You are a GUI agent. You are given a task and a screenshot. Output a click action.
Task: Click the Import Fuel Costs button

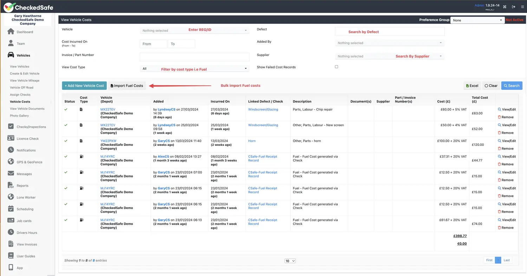[x=127, y=86]
